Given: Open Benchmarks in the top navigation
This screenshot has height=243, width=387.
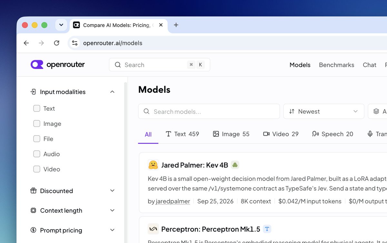Looking at the screenshot, I should tap(336, 65).
